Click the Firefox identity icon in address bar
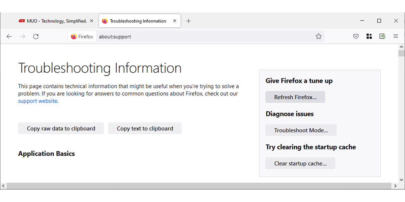Image resolution: width=405 pixels, height=202 pixels. [x=82, y=37]
